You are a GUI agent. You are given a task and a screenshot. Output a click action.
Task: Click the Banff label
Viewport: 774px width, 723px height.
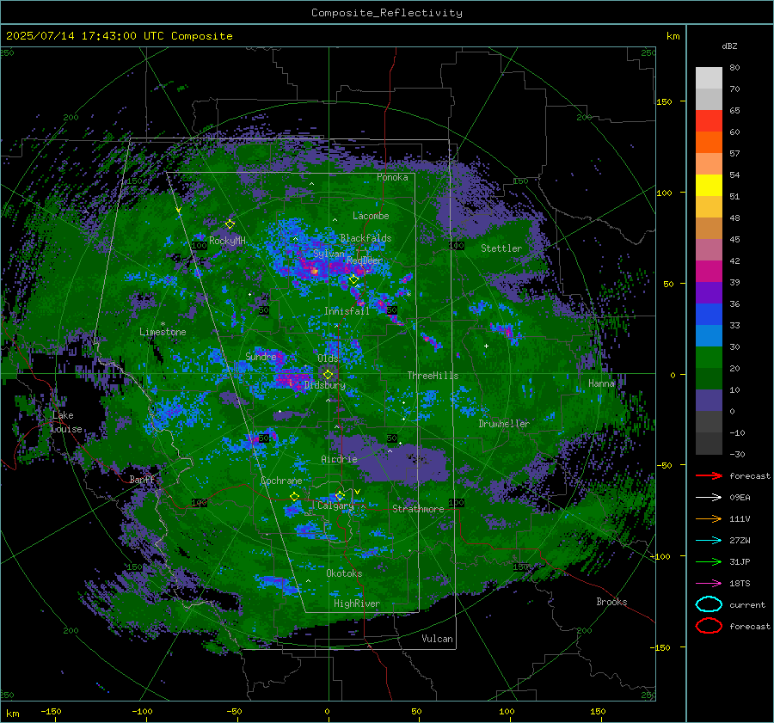click(x=142, y=480)
